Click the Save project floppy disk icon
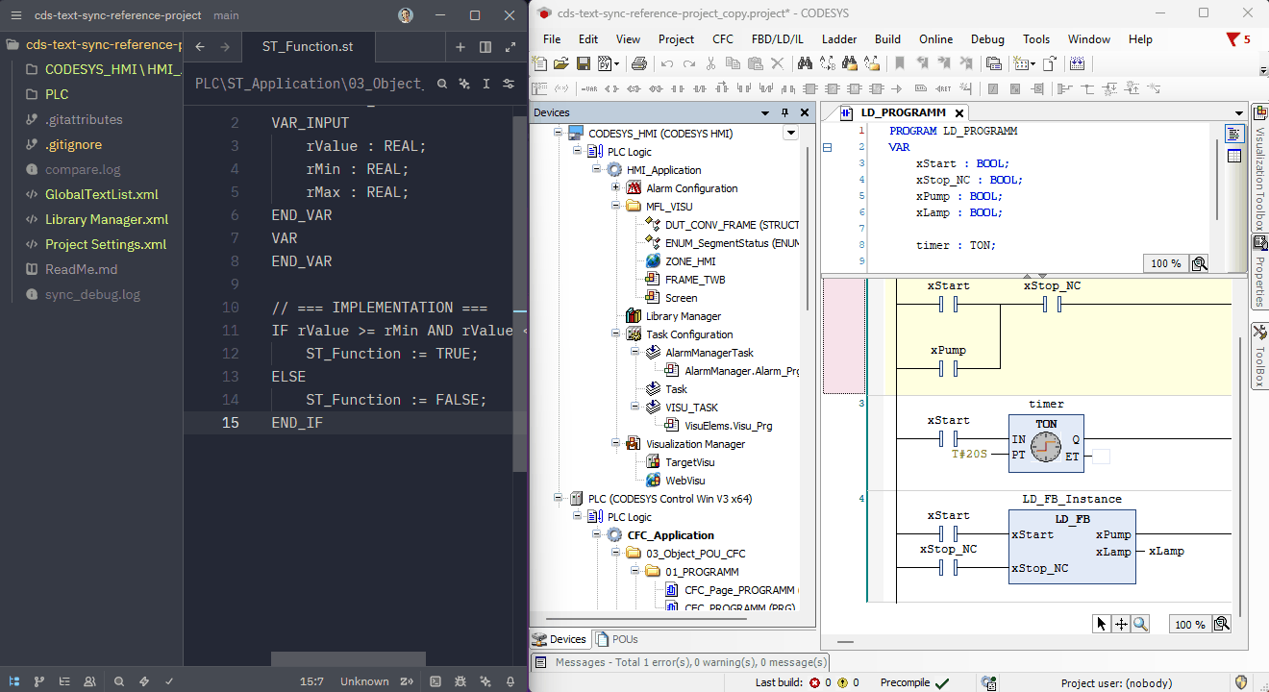The image size is (1269, 692). [584, 63]
